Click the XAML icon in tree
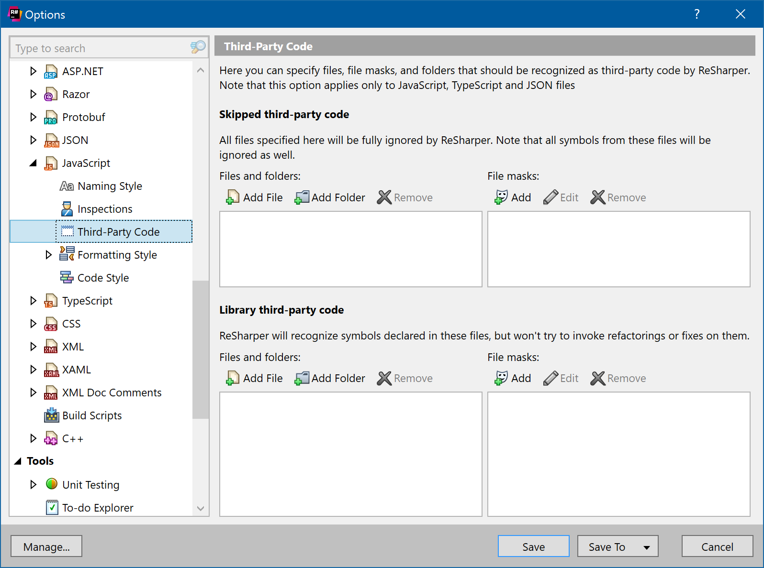764x568 pixels. click(x=51, y=370)
